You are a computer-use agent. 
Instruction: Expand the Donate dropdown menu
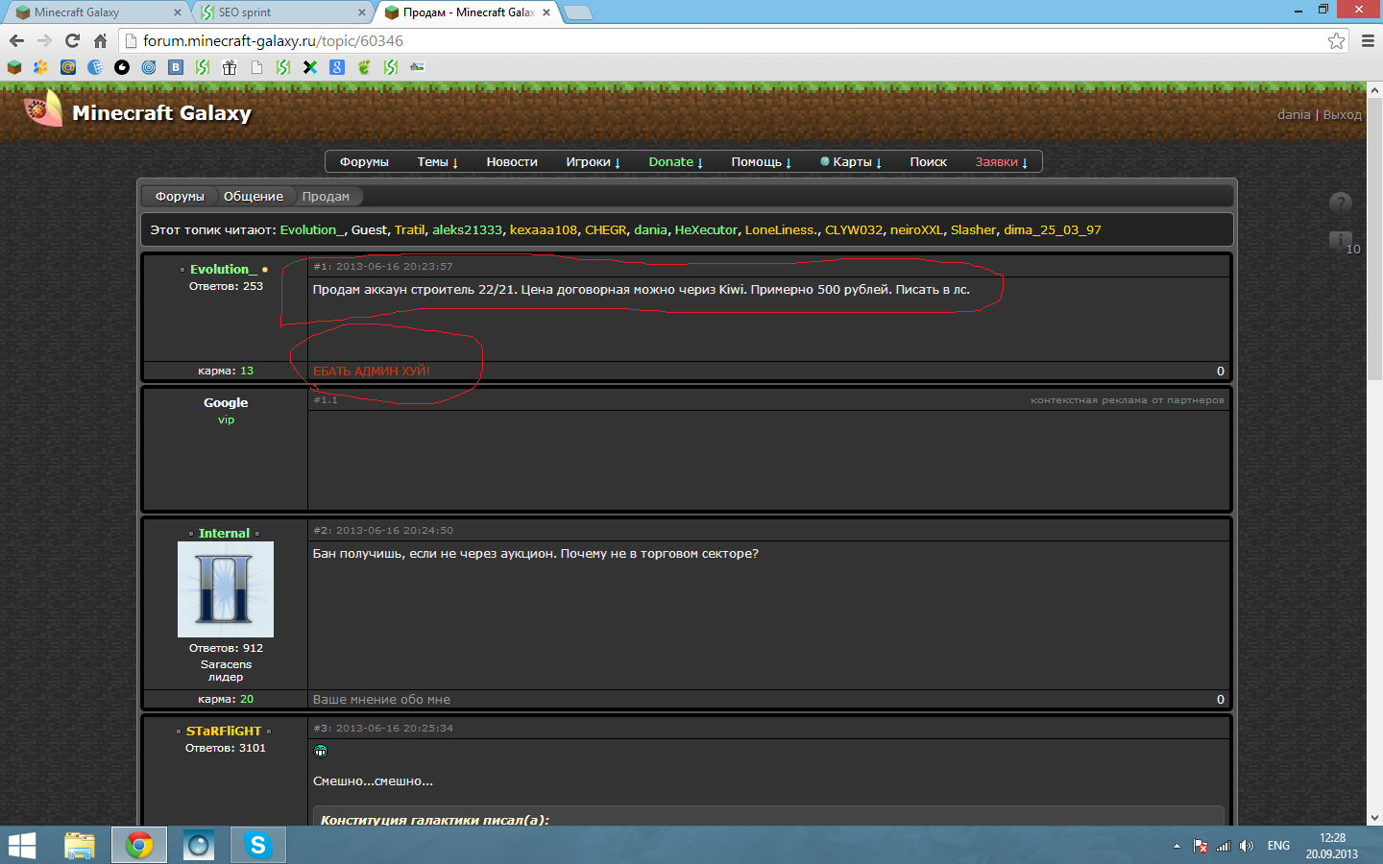(x=675, y=161)
